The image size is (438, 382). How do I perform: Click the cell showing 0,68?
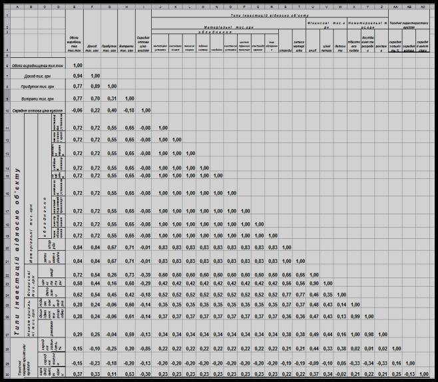126,282
